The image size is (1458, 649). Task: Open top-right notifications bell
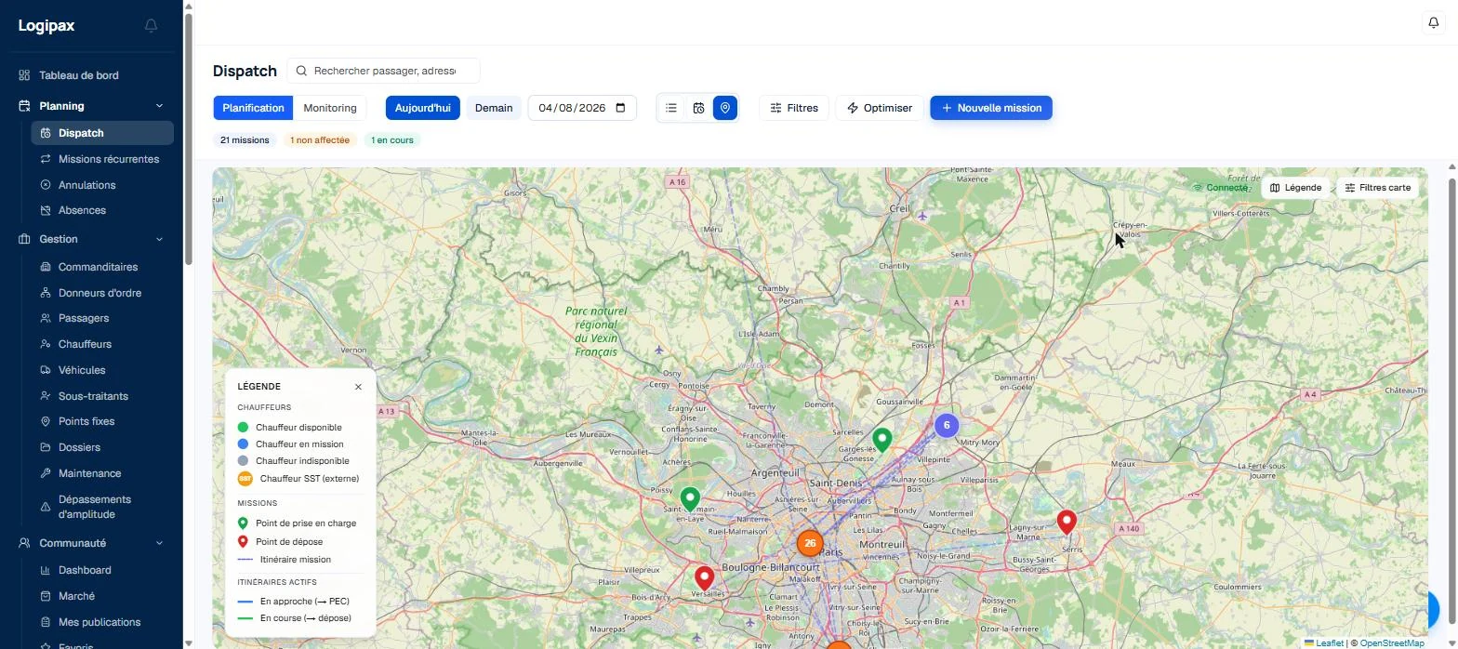coord(1433,22)
